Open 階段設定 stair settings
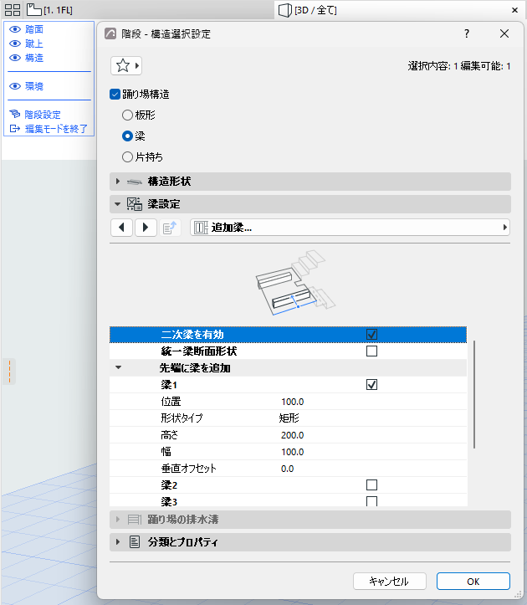The image size is (527, 605). [x=43, y=115]
